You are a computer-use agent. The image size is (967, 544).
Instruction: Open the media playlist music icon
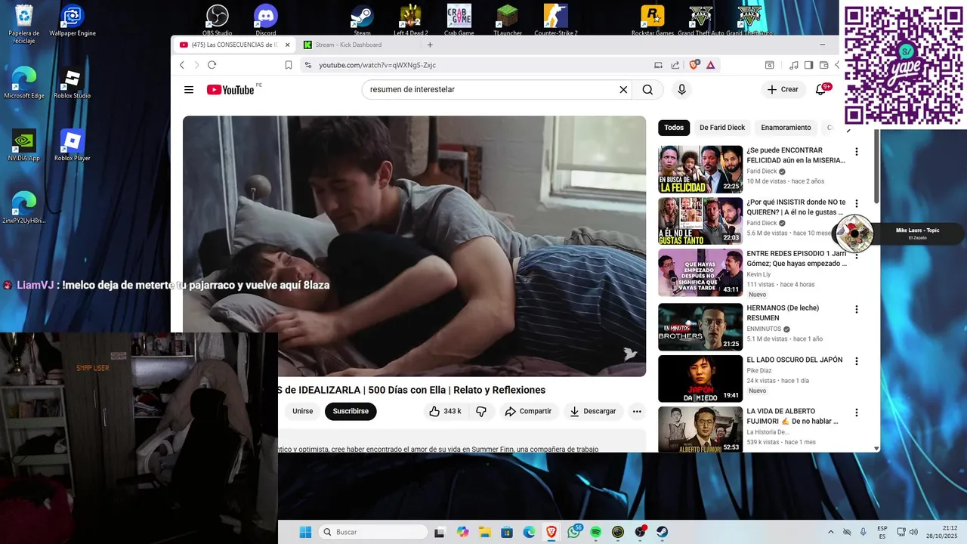793,65
